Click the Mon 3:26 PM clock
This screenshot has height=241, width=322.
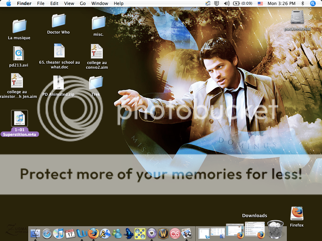[281, 3]
